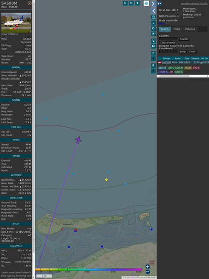Switch to the Search tab
The height and width of the screenshot is (279, 209).
tap(165, 29)
